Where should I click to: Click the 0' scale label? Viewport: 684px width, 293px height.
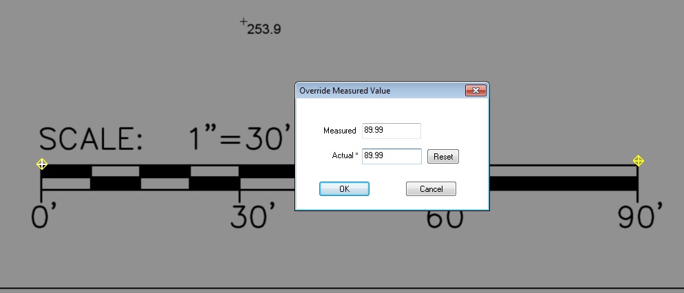pos(44,216)
